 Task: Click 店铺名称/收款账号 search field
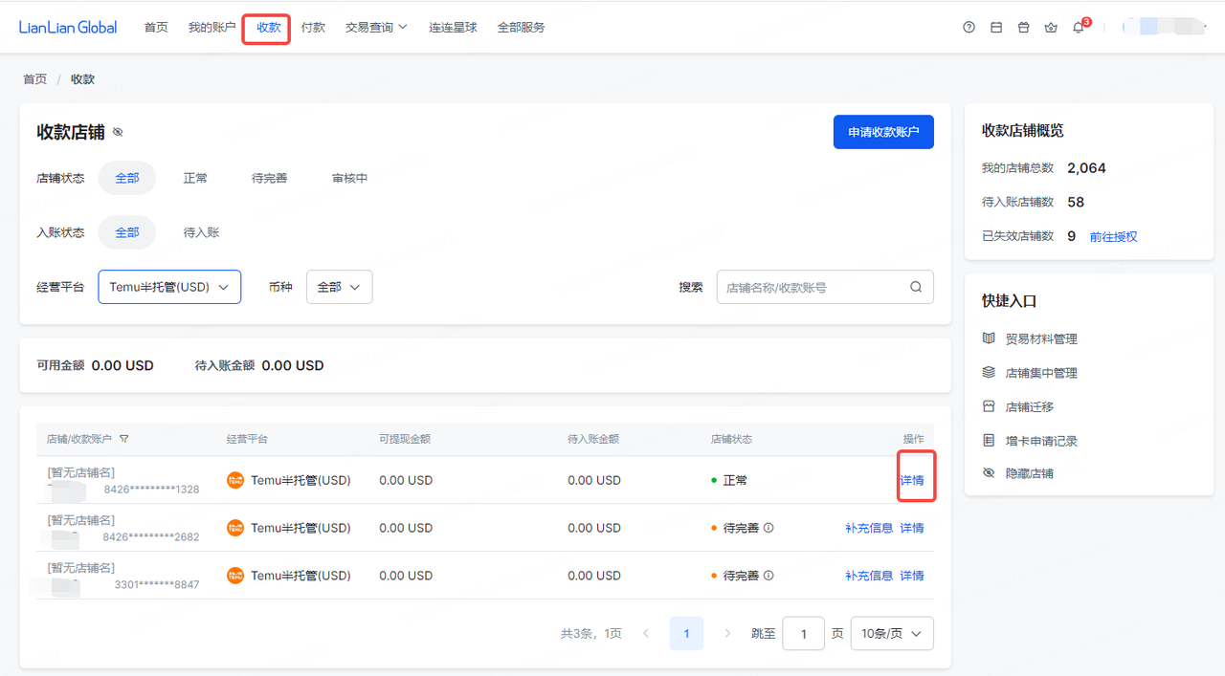click(x=825, y=287)
